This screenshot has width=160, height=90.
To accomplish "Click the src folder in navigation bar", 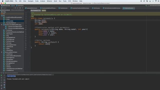I will (13, 5).
